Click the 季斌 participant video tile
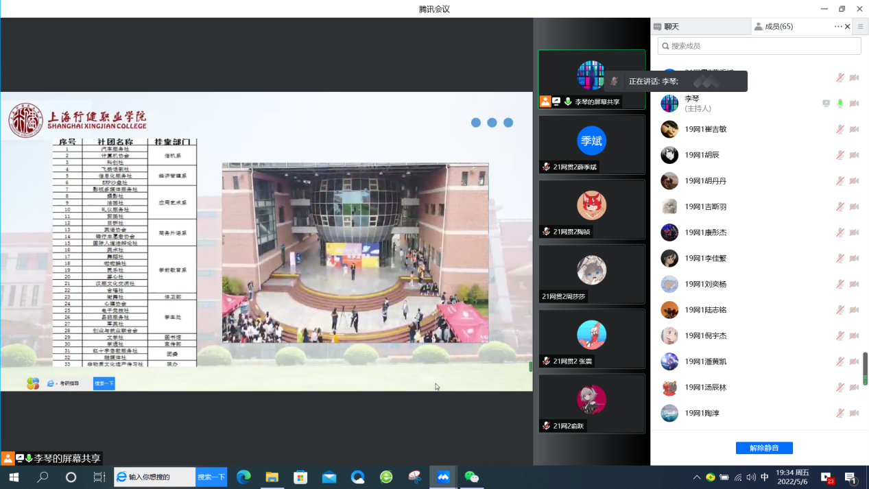The width and height of the screenshot is (869, 489). 591,145
